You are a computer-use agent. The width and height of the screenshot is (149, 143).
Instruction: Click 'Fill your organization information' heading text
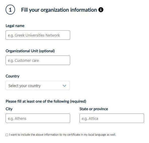coord(59,10)
